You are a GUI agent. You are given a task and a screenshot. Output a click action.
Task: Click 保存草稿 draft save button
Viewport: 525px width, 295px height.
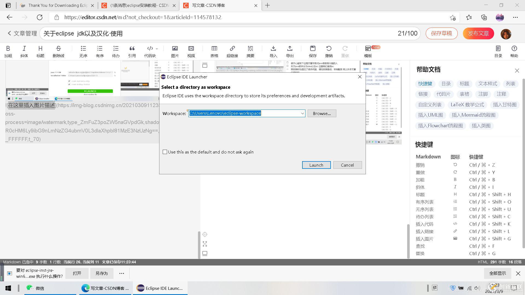pos(441,34)
